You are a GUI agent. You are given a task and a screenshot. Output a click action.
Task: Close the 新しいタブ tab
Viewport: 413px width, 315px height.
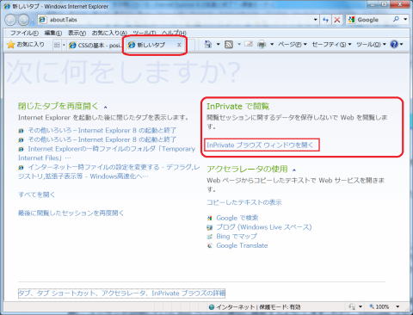tap(179, 45)
